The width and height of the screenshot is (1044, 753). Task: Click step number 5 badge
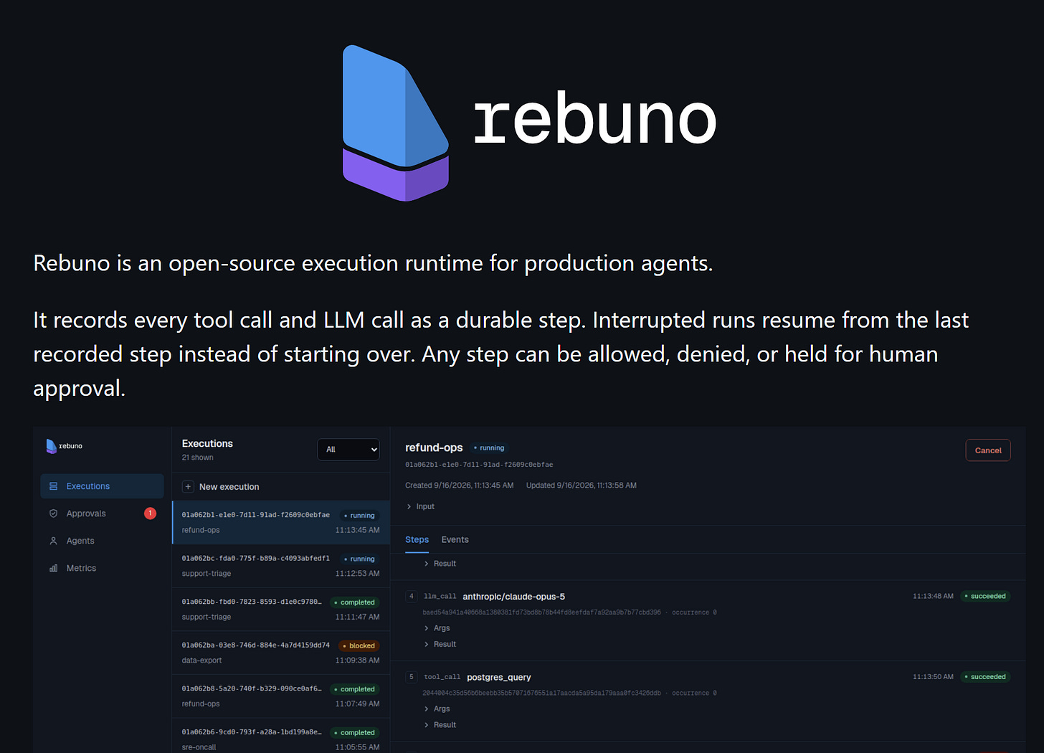tap(412, 677)
